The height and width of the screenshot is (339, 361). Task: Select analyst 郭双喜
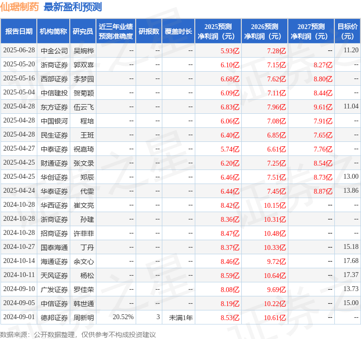click(x=83, y=65)
